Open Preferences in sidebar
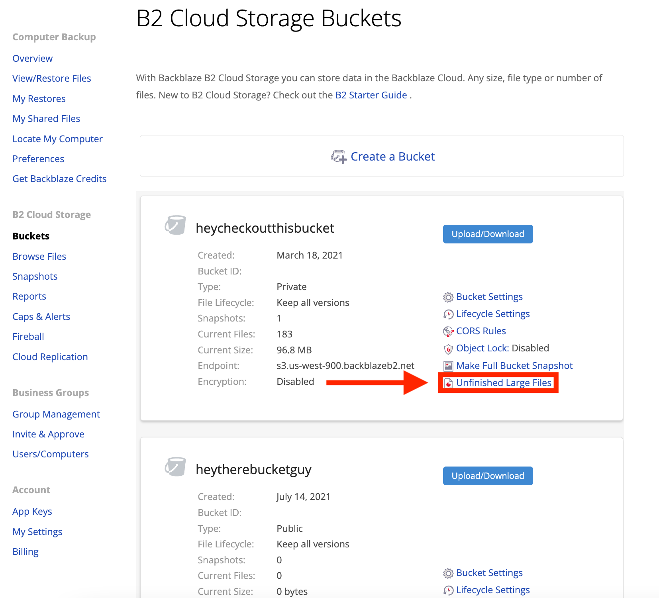 coord(38,159)
